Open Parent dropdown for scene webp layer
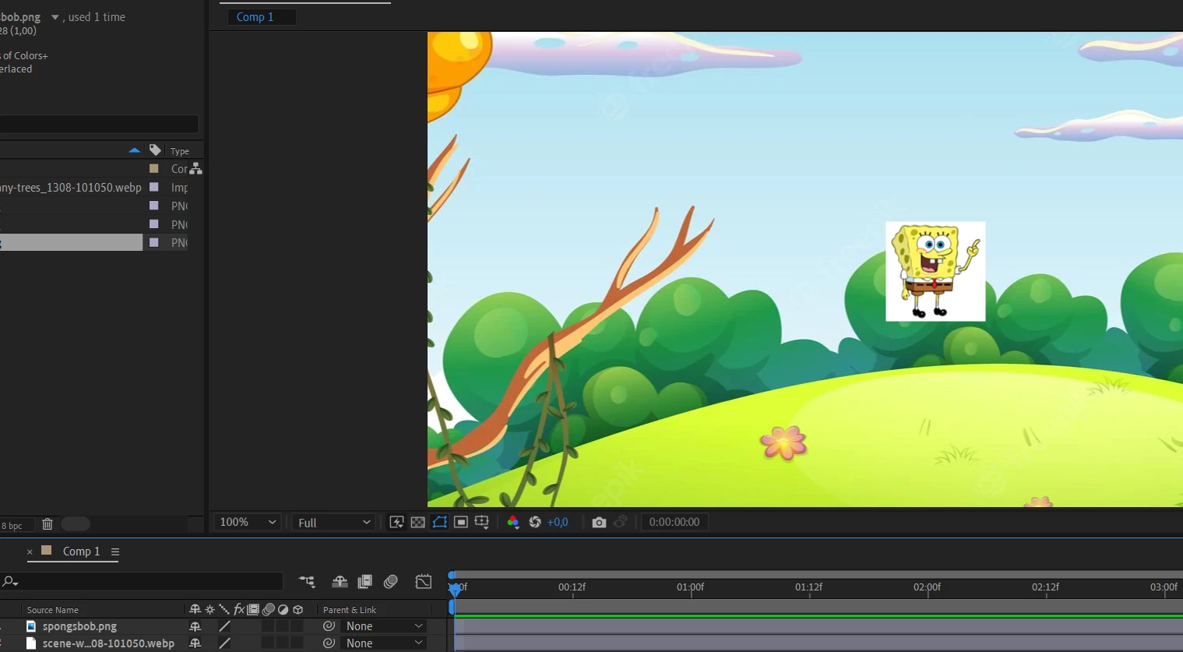This screenshot has height=652, width=1183. [x=385, y=643]
